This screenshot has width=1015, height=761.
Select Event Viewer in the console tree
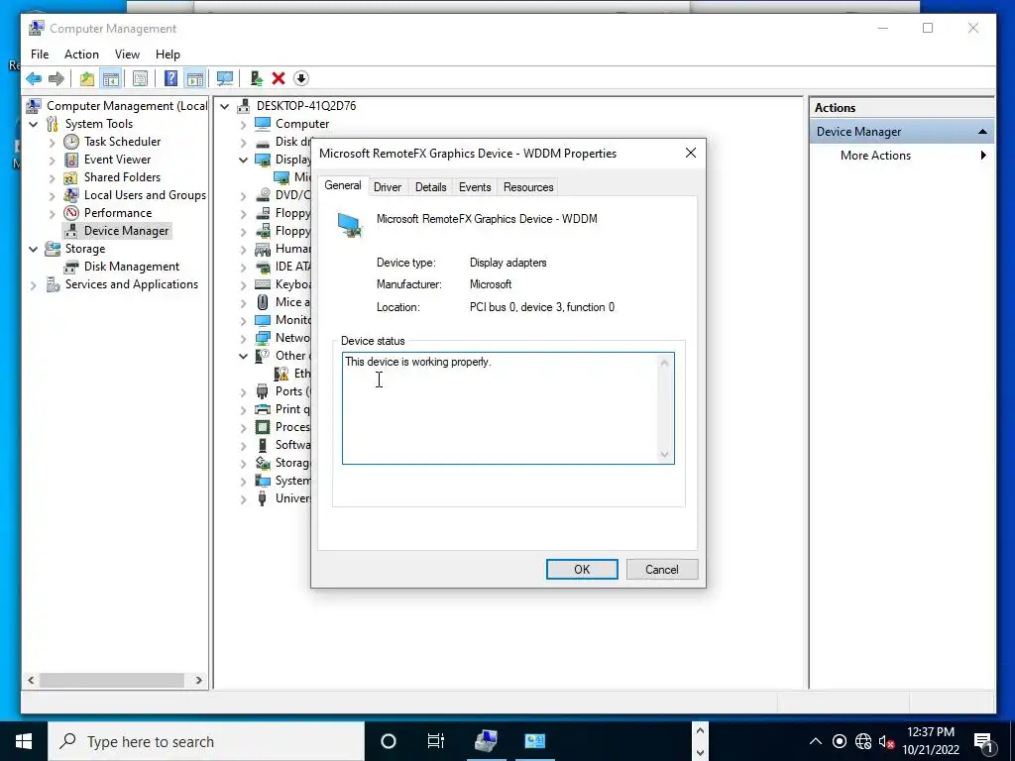point(117,160)
